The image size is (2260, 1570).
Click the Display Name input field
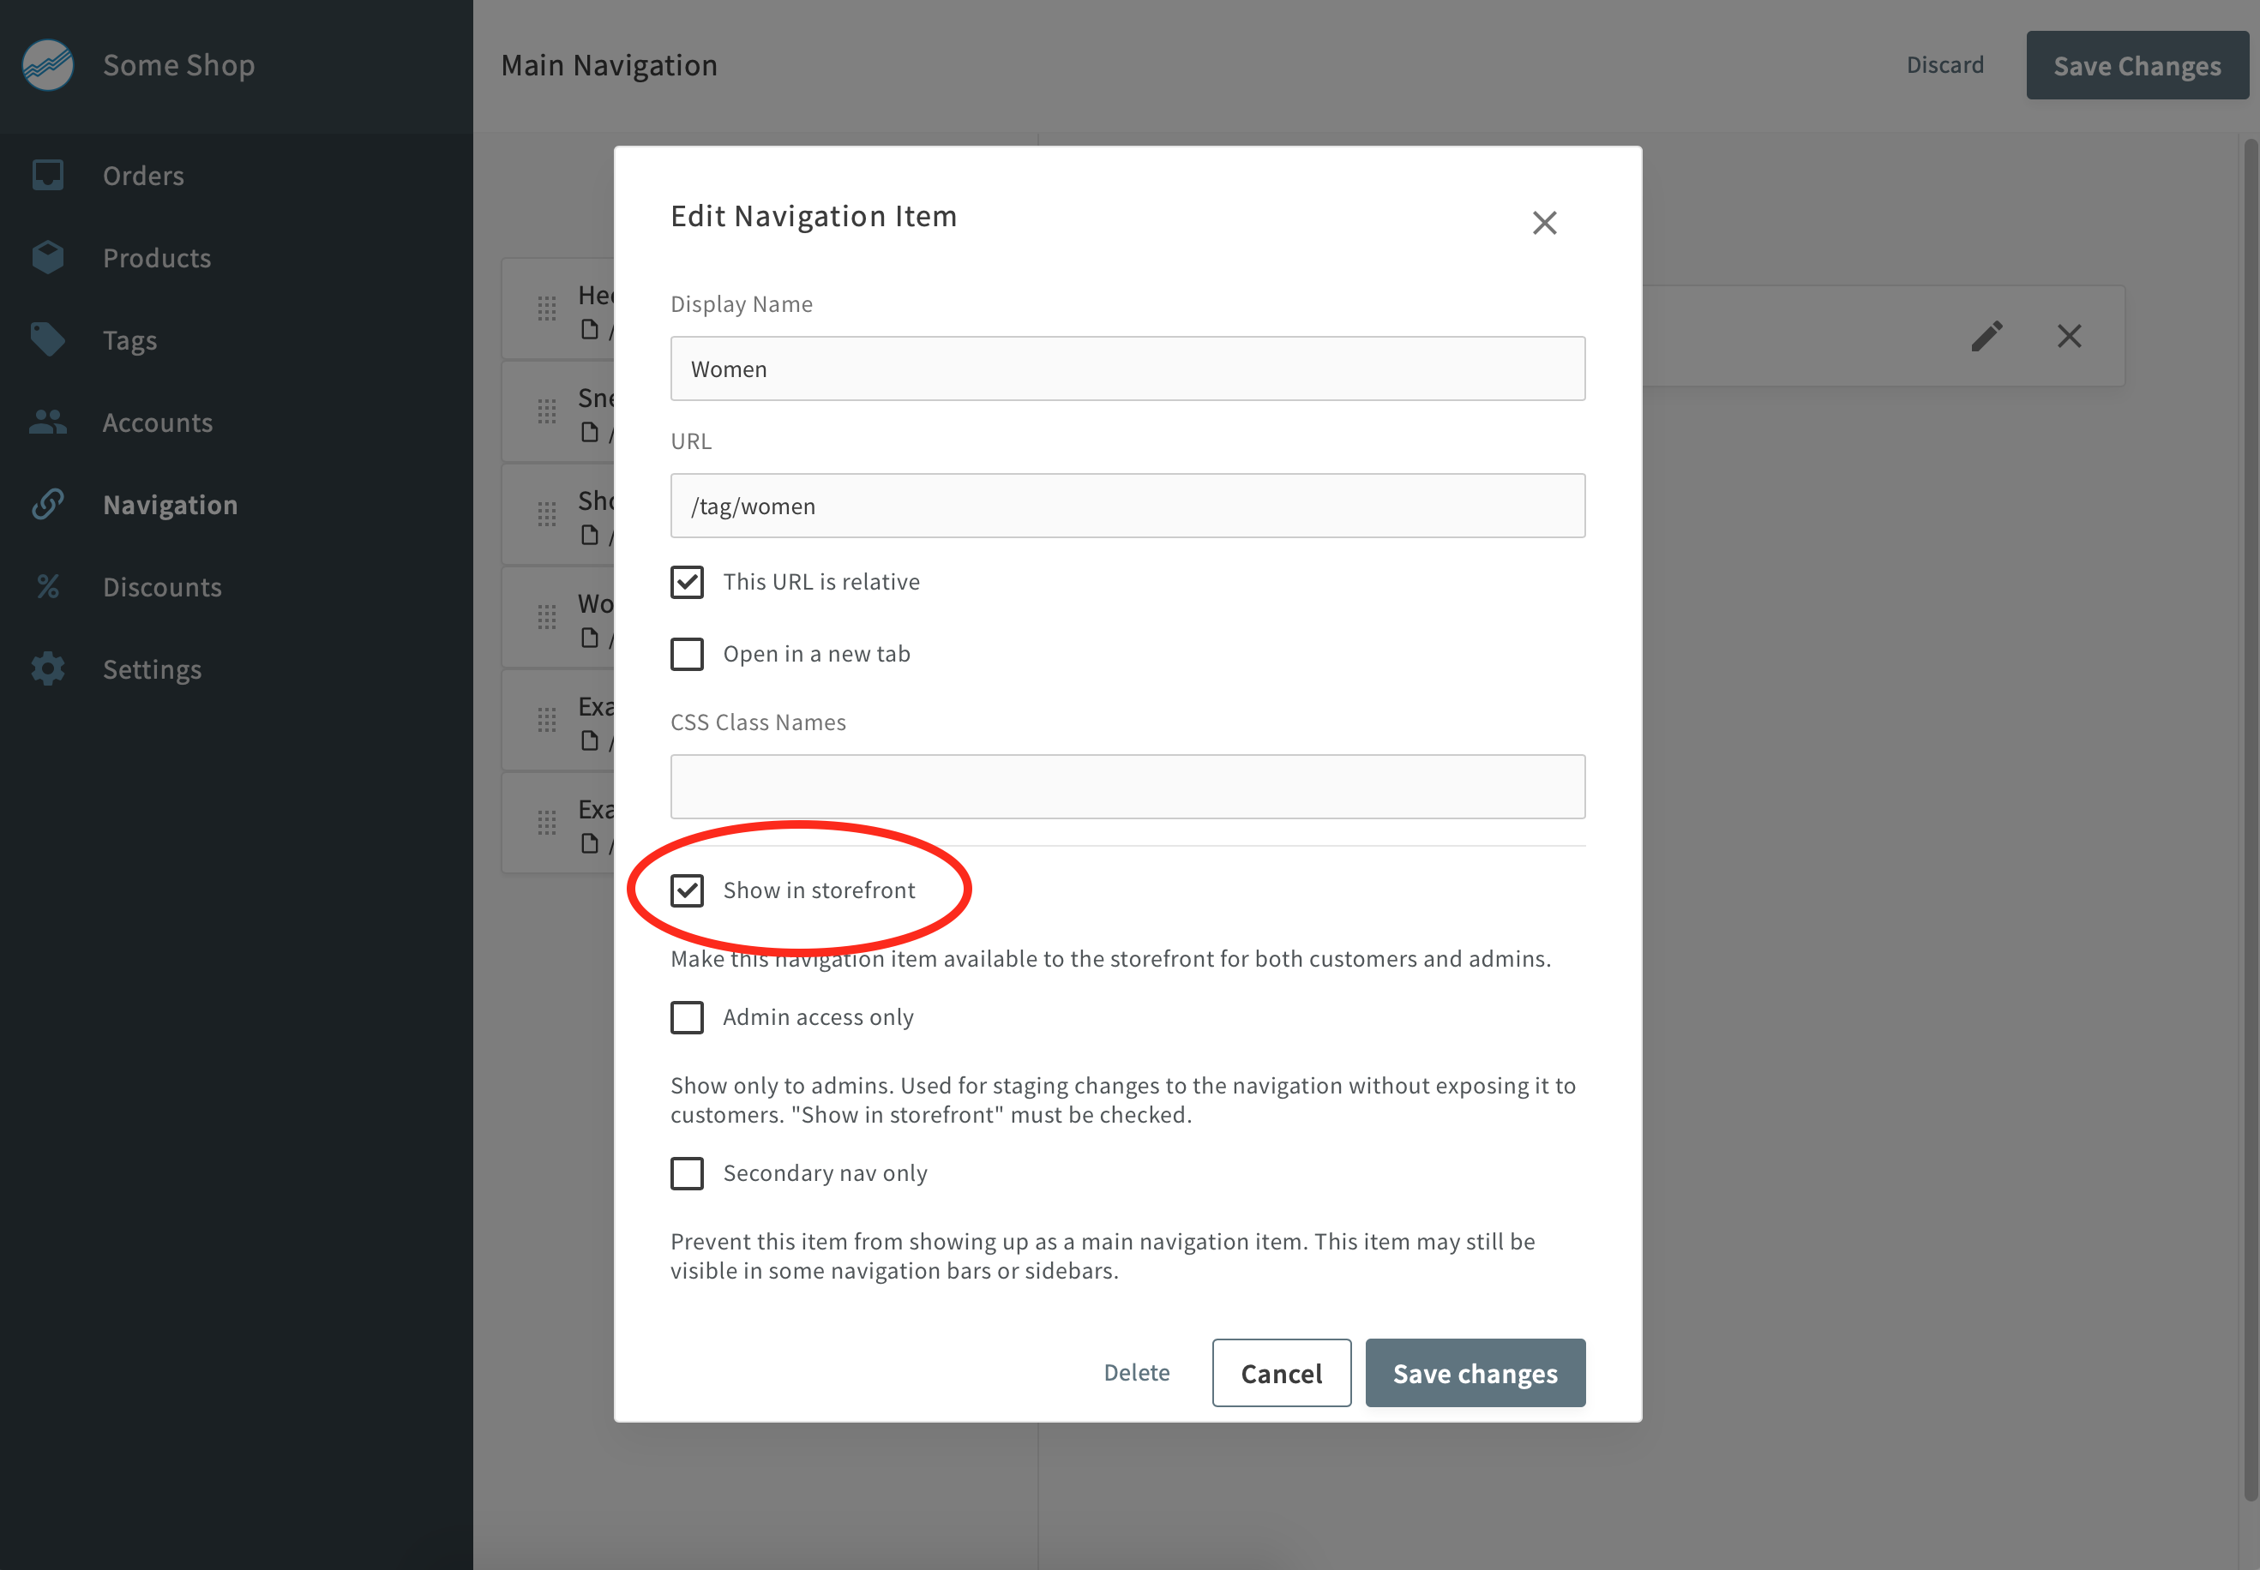click(x=1127, y=369)
